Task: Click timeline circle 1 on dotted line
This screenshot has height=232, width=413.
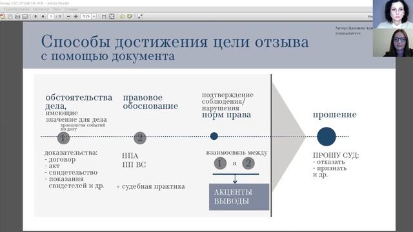Action: click(63, 138)
